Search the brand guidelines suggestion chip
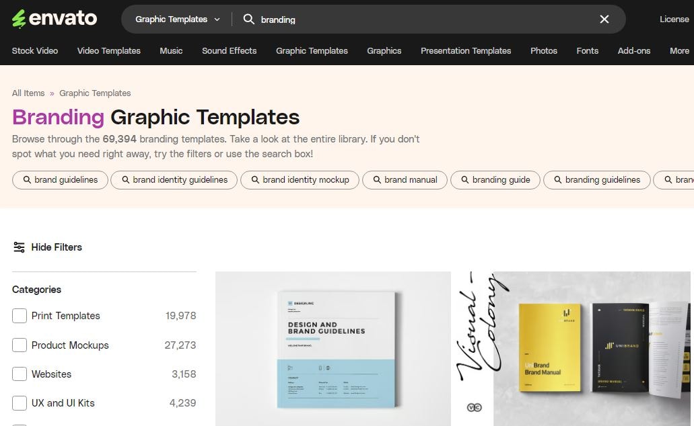 coord(60,180)
